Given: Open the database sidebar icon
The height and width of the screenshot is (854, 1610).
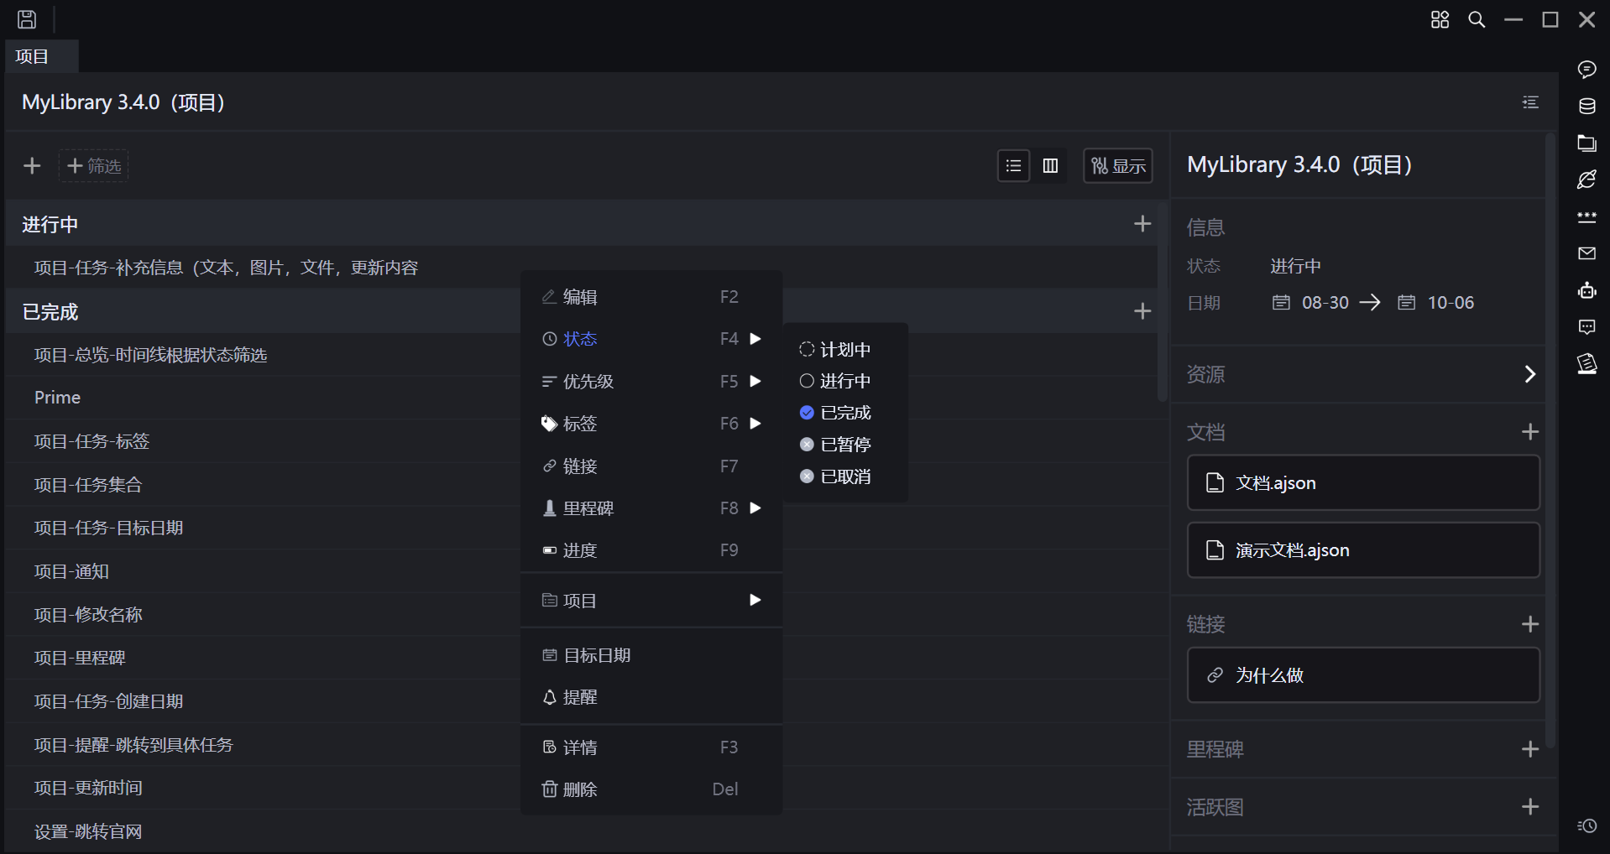Looking at the screenshot, I should 1586,106.
